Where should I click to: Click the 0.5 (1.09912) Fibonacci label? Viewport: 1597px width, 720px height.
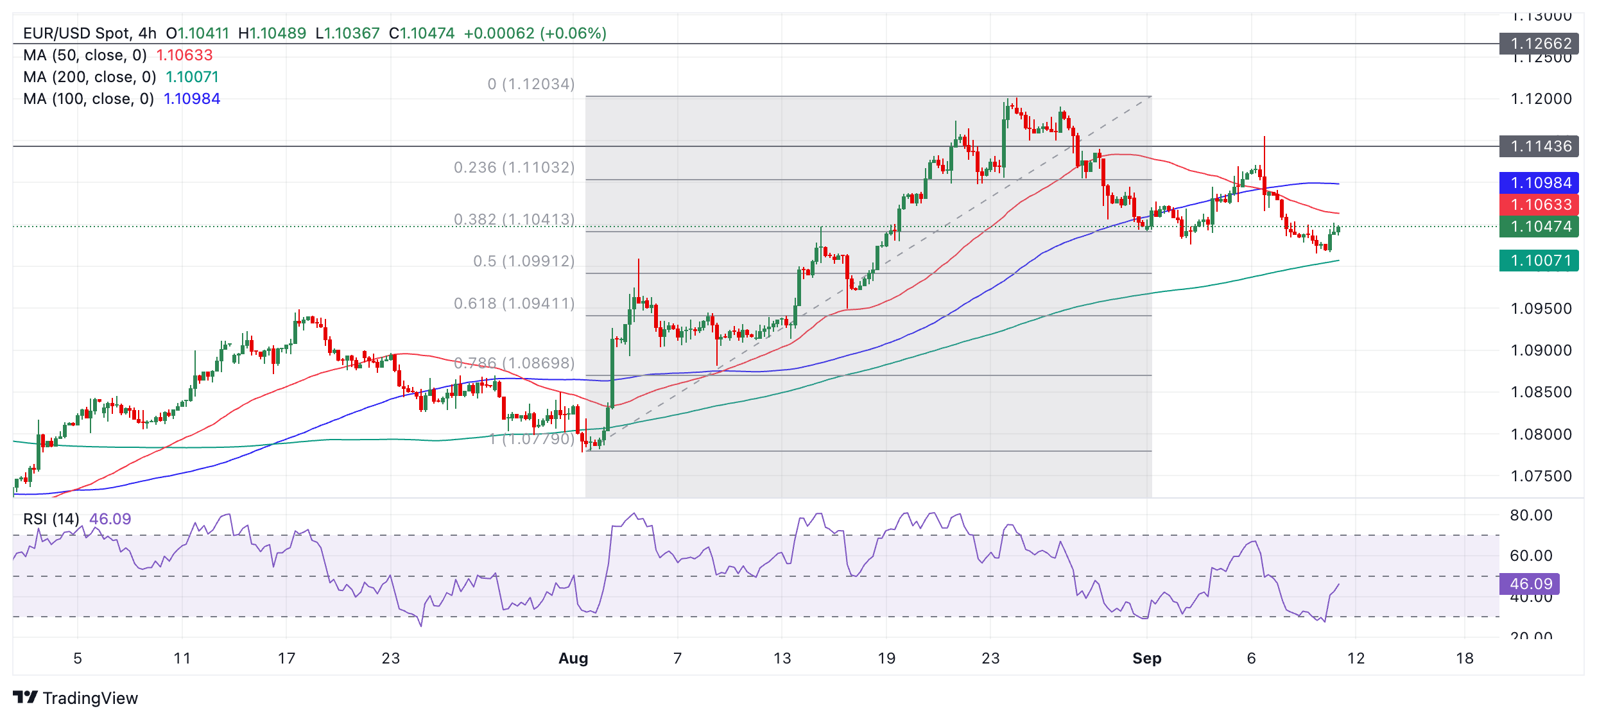click(x=524, y=261)
